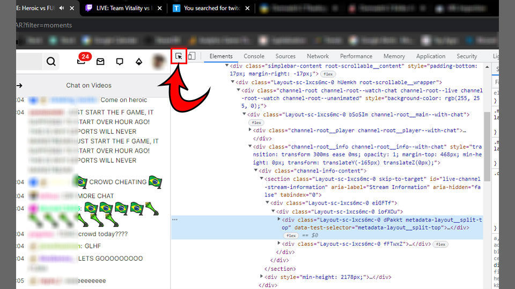
Task: Click the Chat on Videos header
Action: 89,86
